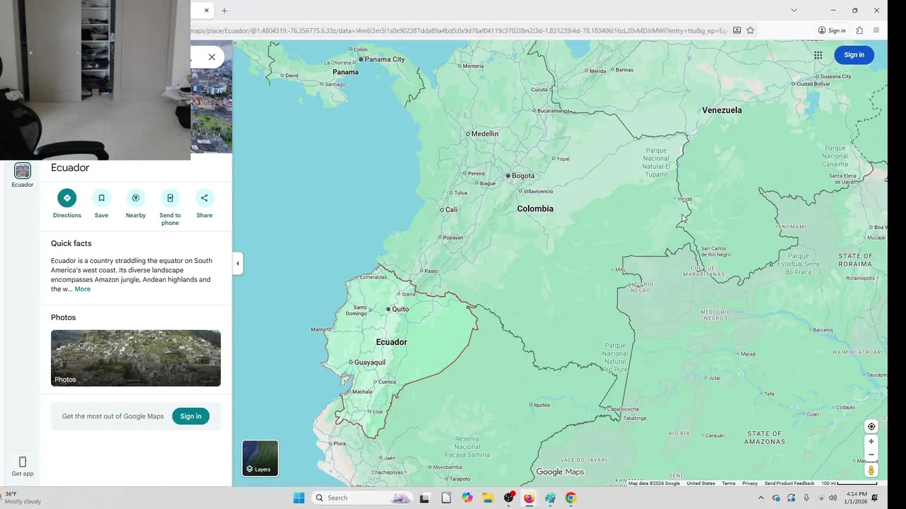The height and width of the screenshot is (509, 906).
Task: Open the Windows Start menu
Action: point(299,498)
